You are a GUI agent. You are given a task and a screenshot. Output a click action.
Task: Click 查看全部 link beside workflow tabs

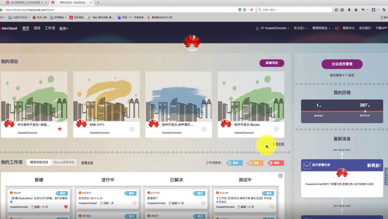click(87, 162)
